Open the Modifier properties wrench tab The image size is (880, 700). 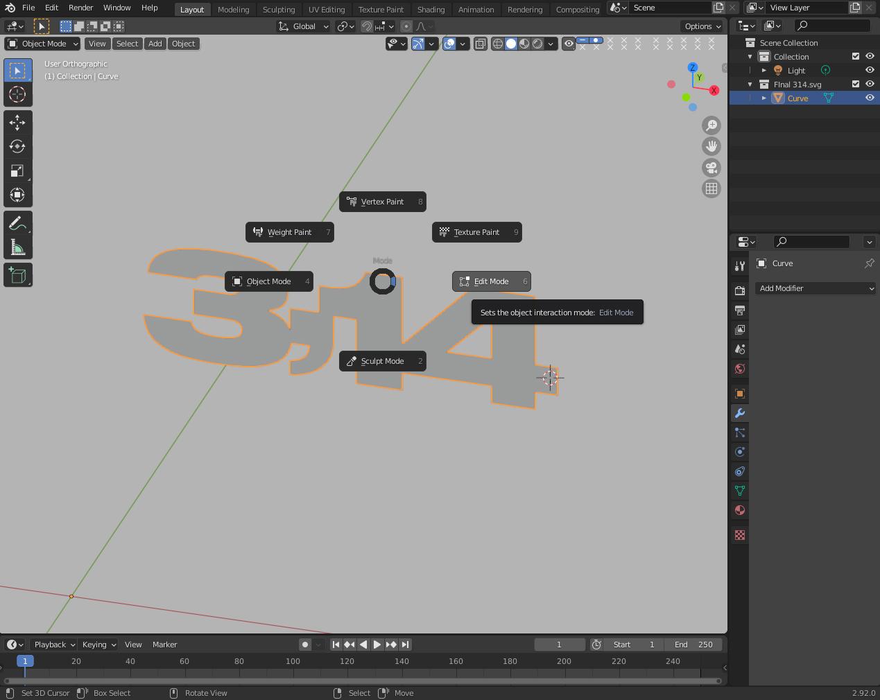click(x=740, y=413)
